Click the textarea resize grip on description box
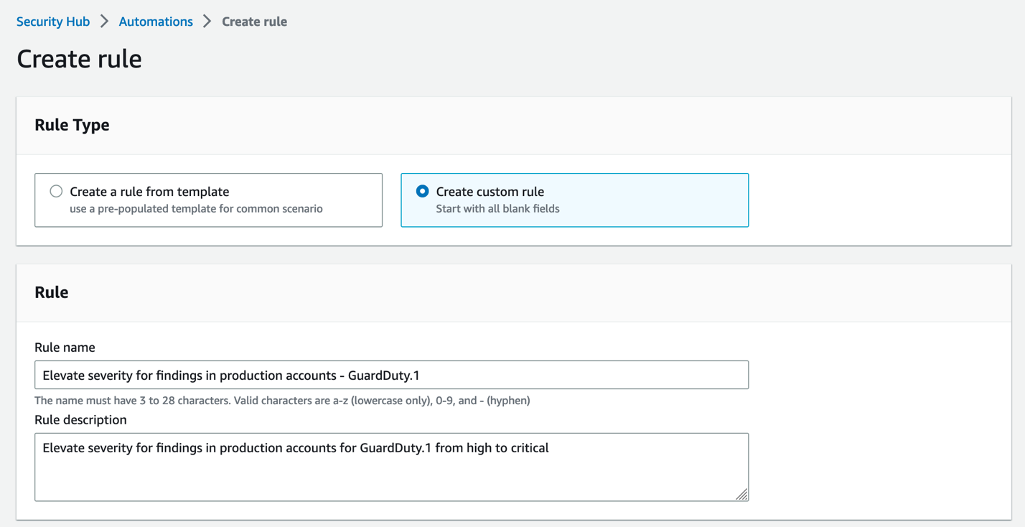This screenshot has width=1025, height=527. [744, 495]
